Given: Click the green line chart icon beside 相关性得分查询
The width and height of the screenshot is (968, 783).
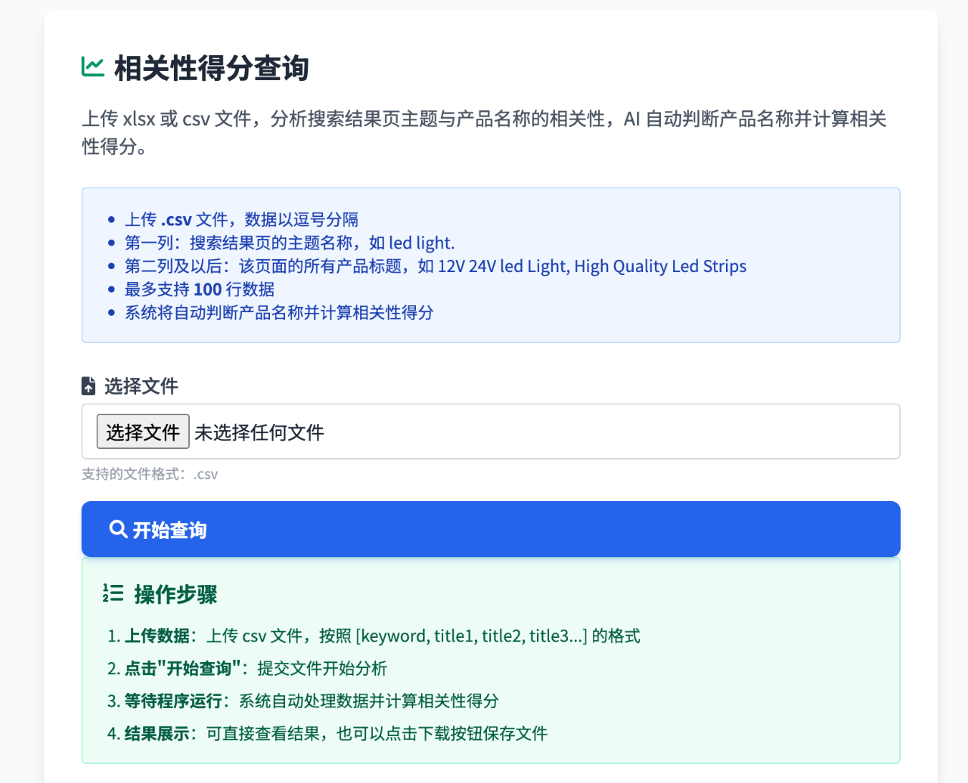Looking at the screenshot, I should click(x=92, y=67).
